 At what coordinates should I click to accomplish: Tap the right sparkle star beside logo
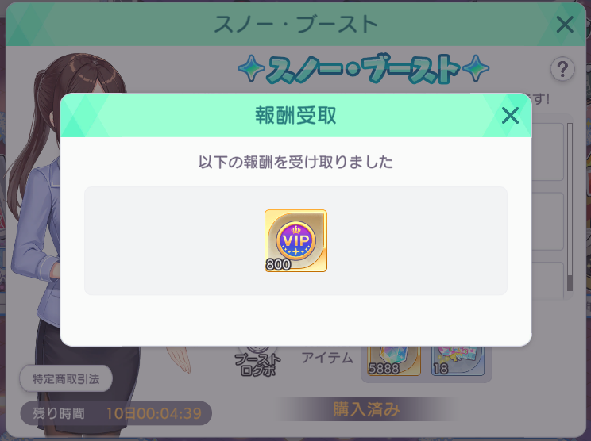pyautogui.click(x=476, y=68)
